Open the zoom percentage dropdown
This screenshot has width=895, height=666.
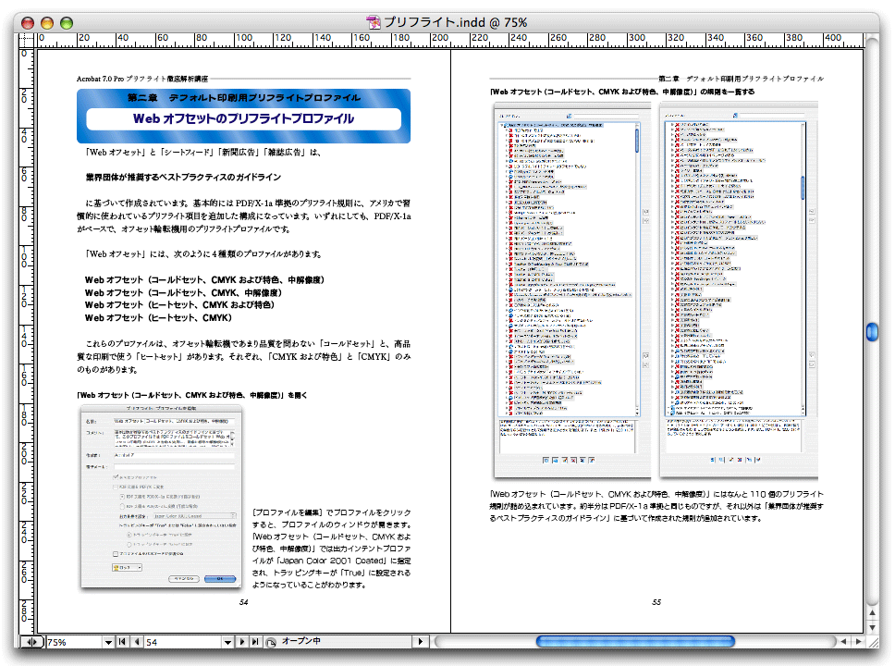coord(108,642)
